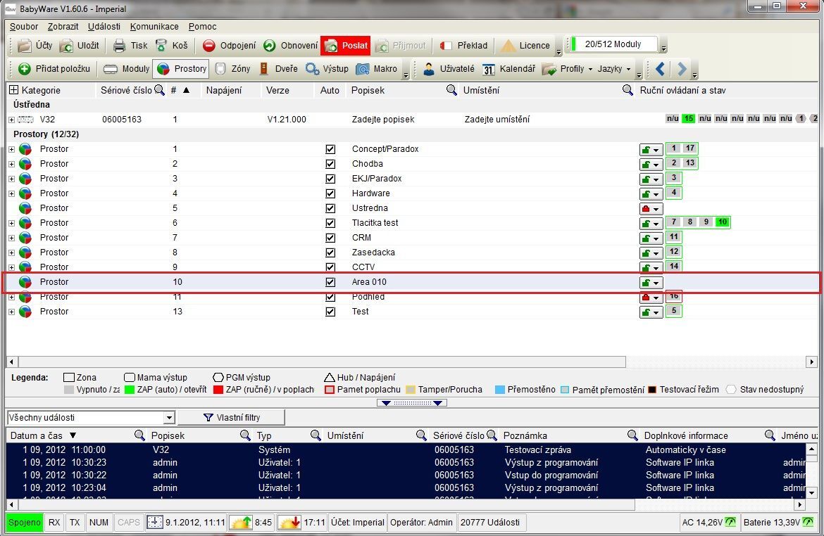Toggle Auto checkbox for the Test area

330,312
